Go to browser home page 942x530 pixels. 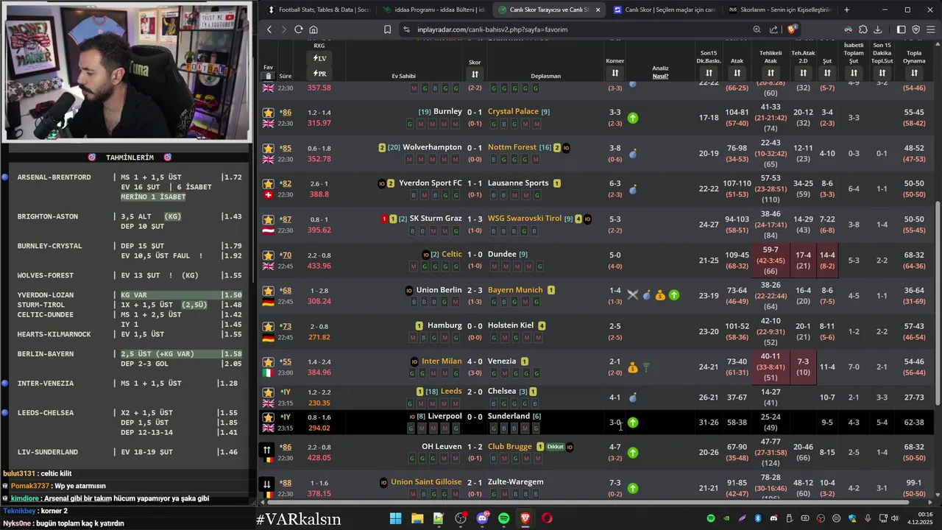point(314,29)
